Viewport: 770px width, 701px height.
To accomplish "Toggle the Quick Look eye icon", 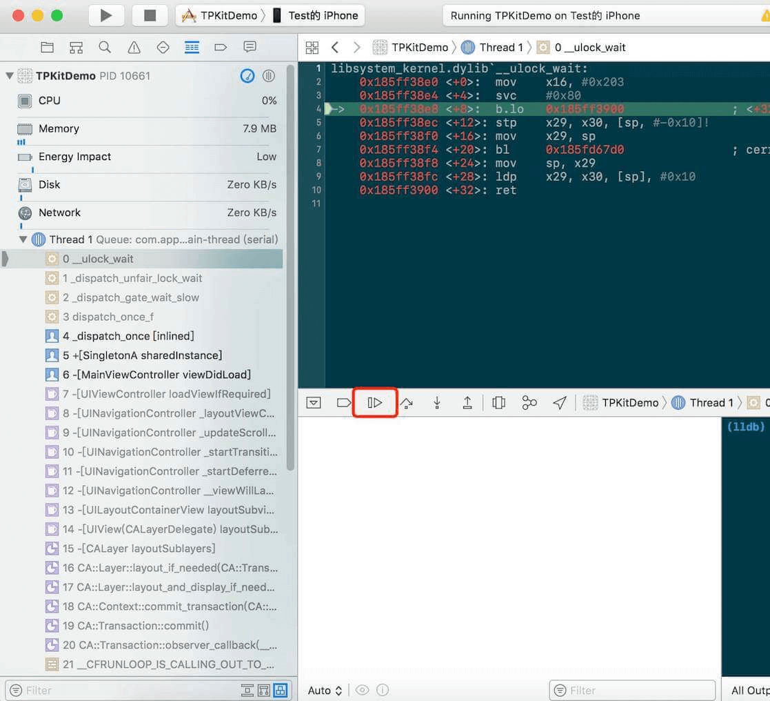I will pos(362,690).
